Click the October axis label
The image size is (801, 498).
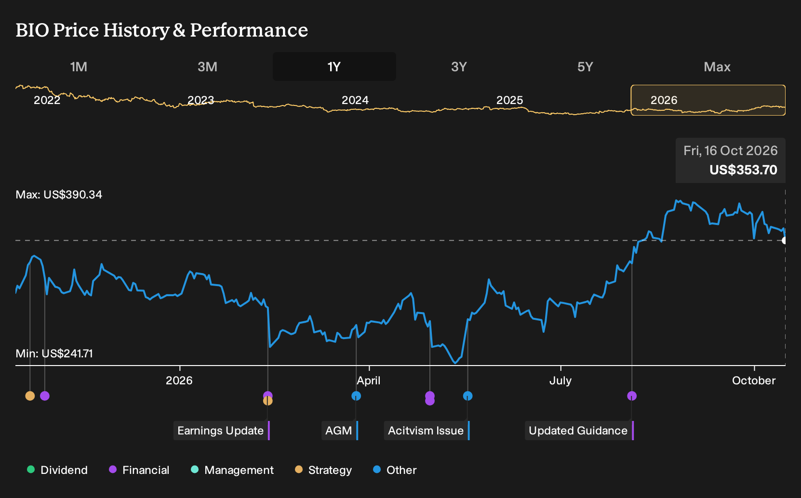(754, 380)
